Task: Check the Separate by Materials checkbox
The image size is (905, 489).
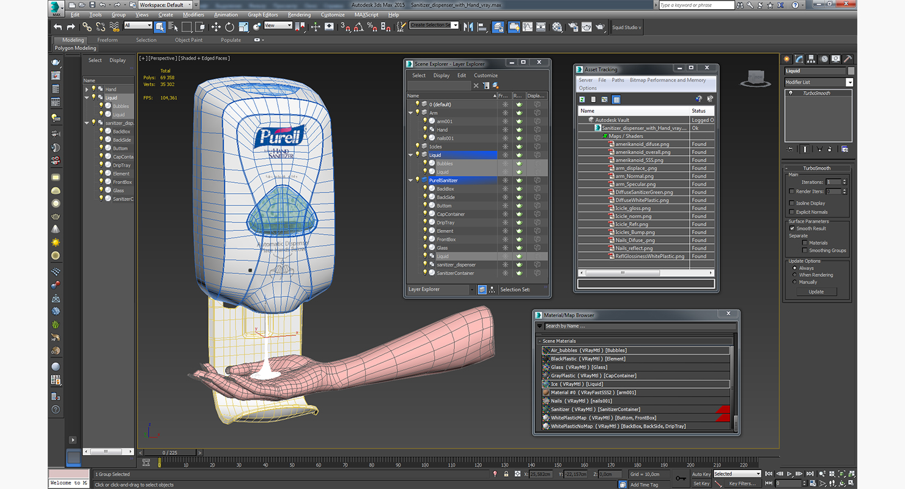Action: coord(805,243)
